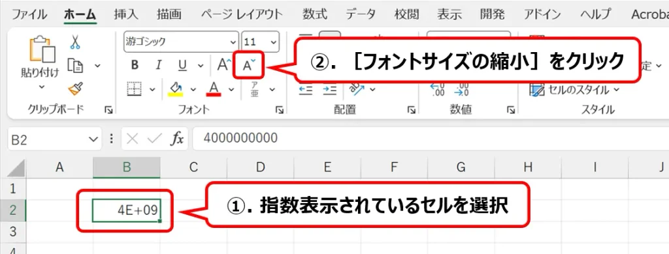Click the Increase Decimal icon
669x254 pixels.
[x=438, y=89]
